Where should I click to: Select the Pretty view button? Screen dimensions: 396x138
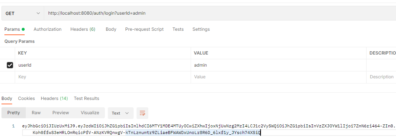pyautogui.click(x=14, y=113)
